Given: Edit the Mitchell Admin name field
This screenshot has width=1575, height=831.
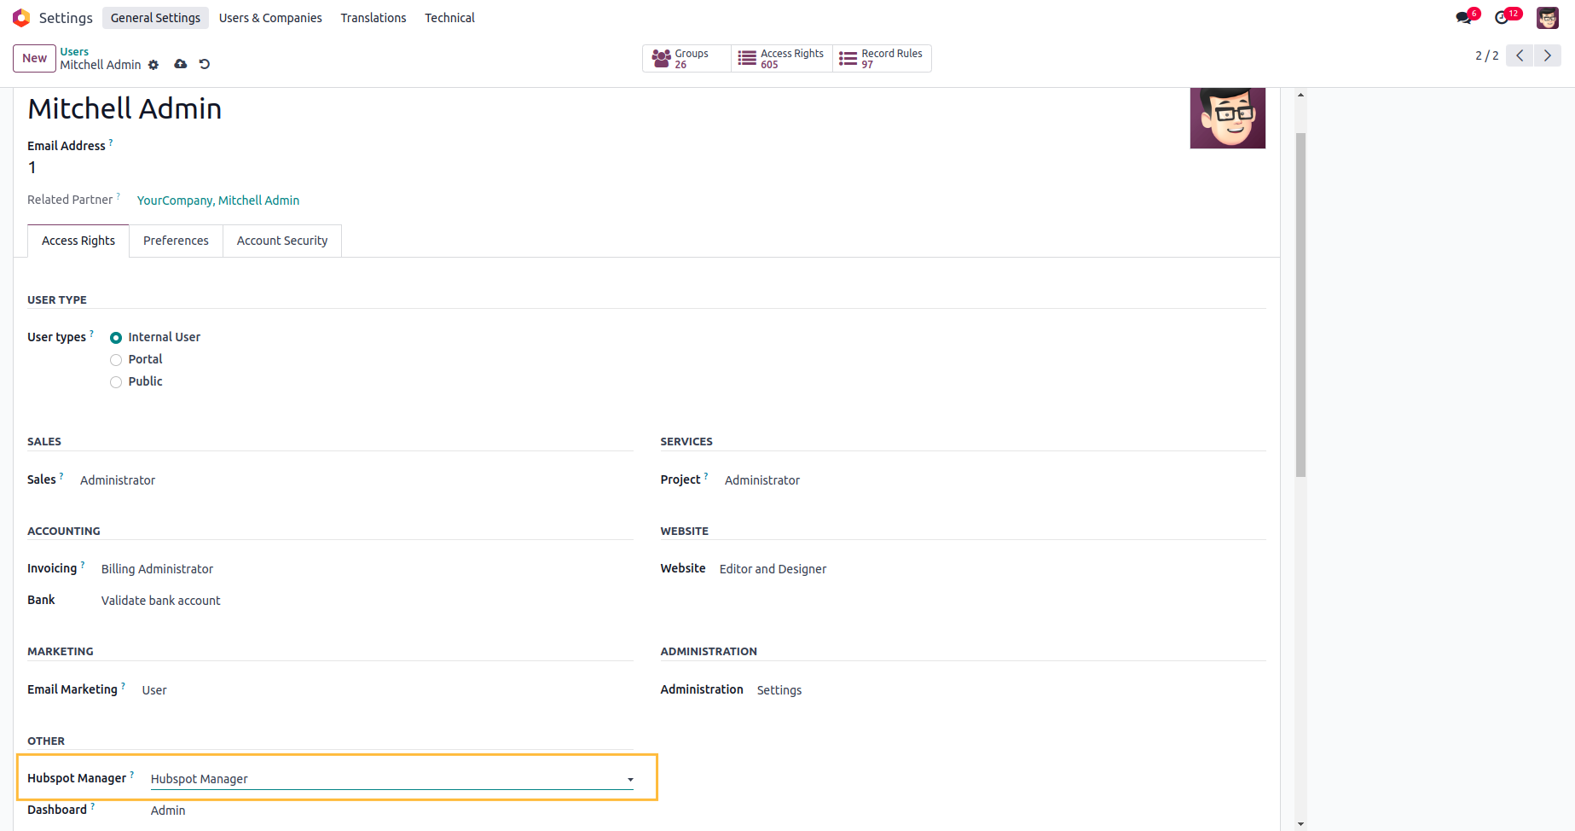Looking at the screenshot, I should tap(124, 109).
